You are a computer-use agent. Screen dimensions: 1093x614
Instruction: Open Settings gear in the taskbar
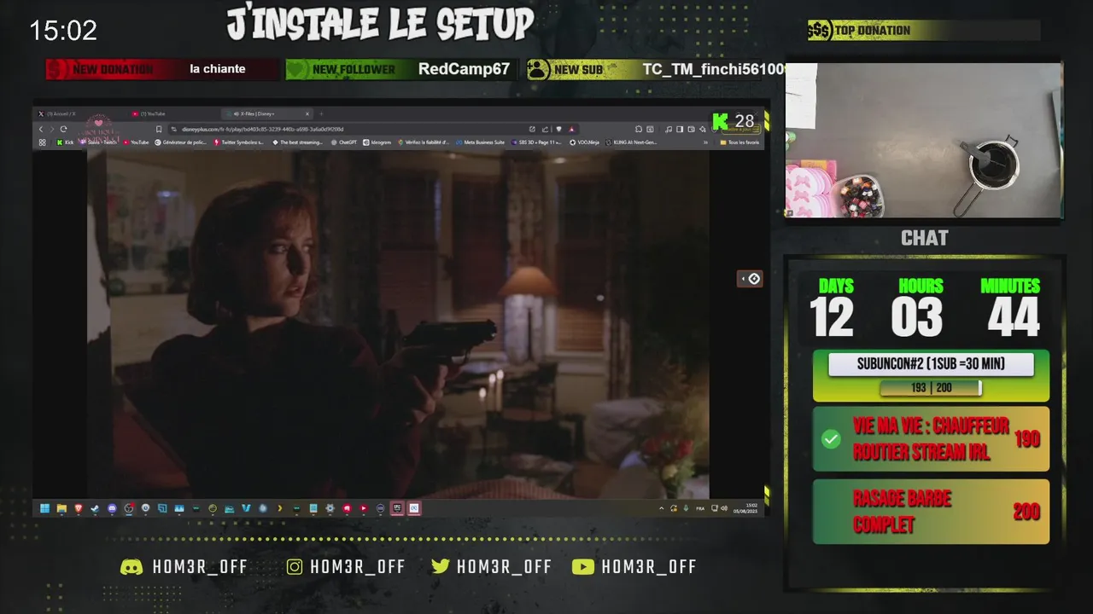click(x=330, y=508)
